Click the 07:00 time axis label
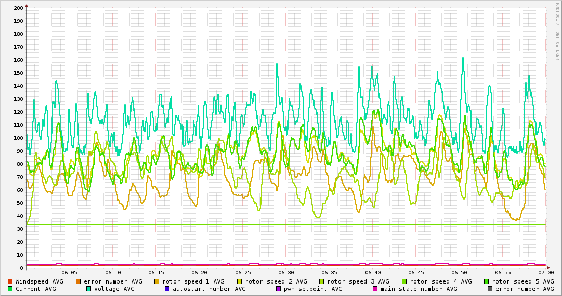The height and width of the screenshot is (296, 562). pyautogui.click(x=545, y=272)
